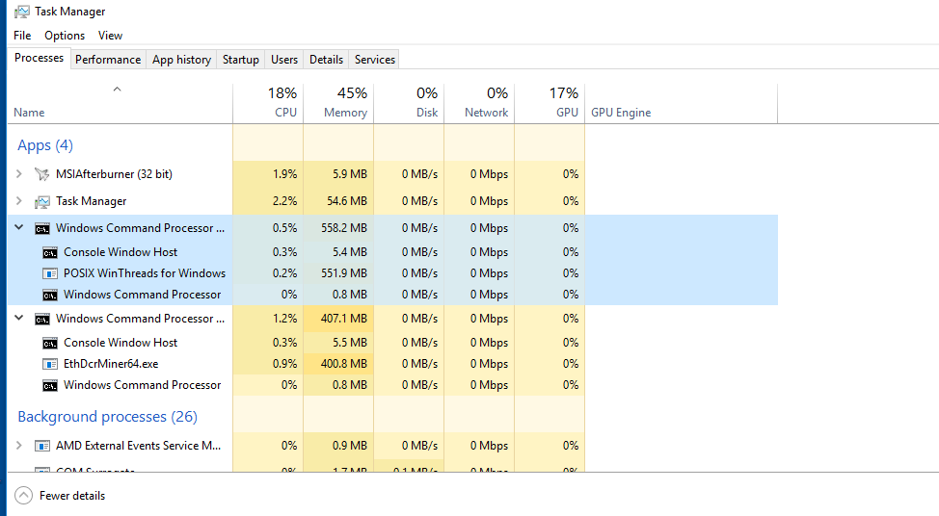The image size is (939, 516).
Task: Go to the Details tab
Action: 327,59
